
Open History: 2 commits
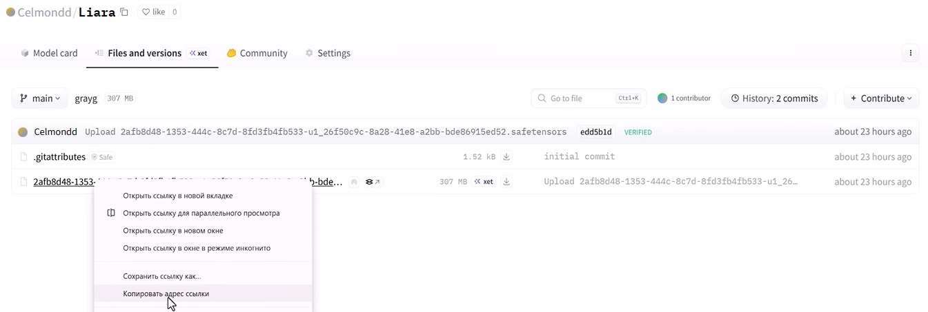point(774,98)
